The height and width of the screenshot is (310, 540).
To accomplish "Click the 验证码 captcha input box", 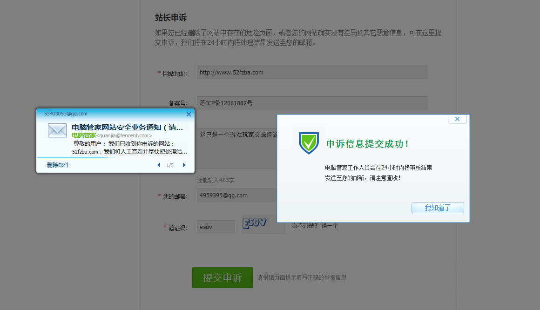I will pos(216,227).
